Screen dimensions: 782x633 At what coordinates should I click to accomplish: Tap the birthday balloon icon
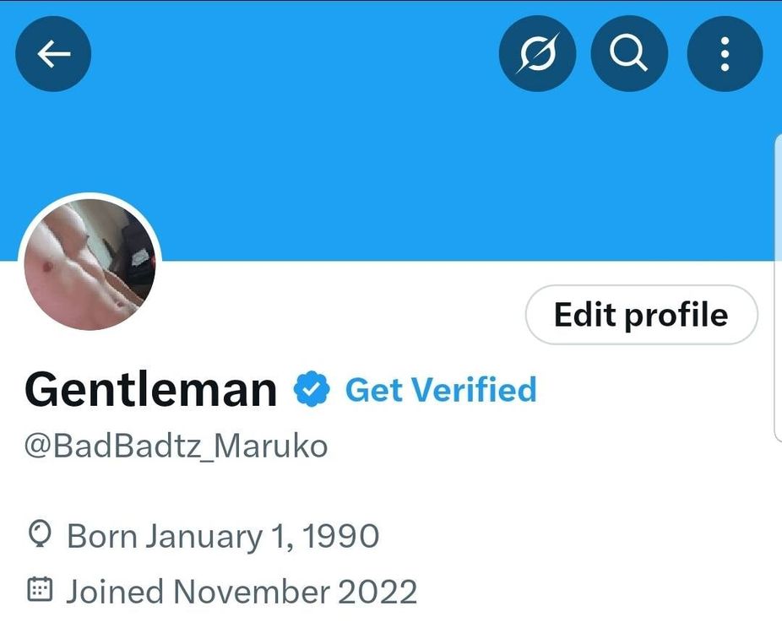click(x=40, y=534)
